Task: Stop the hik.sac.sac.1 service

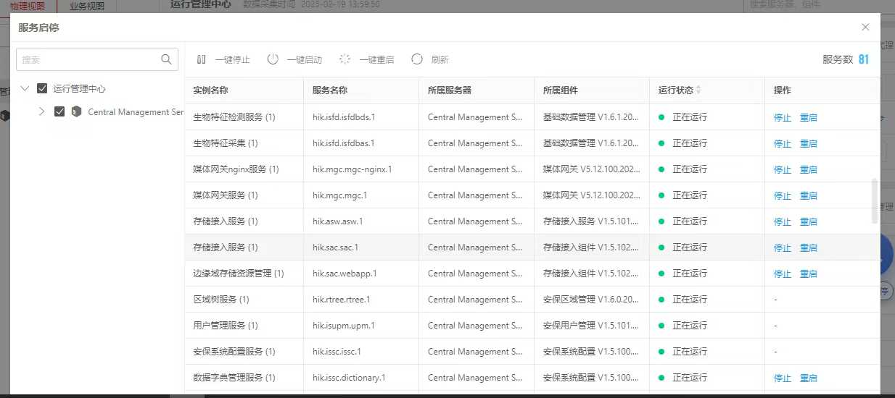Action: [x=783, y=247]
